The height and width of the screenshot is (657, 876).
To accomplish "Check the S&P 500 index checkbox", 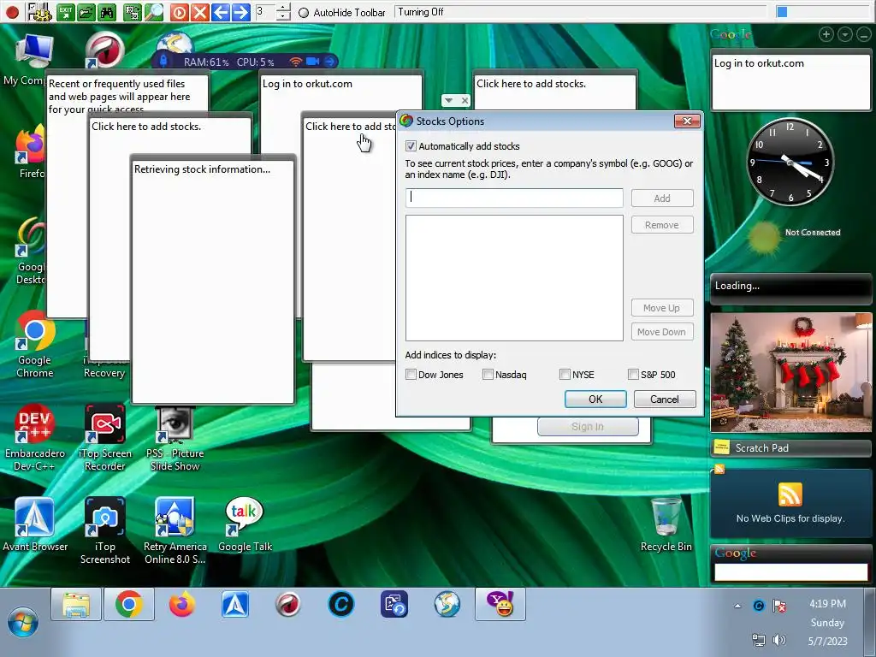I will [633, 375].
